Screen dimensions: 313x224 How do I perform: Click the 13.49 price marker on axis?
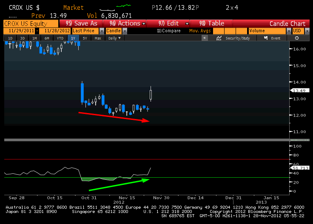[x=299, y=91]
